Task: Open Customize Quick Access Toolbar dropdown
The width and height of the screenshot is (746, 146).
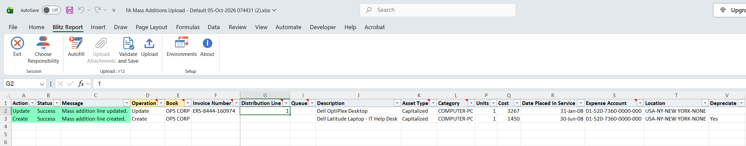Action: pos(114,11)
